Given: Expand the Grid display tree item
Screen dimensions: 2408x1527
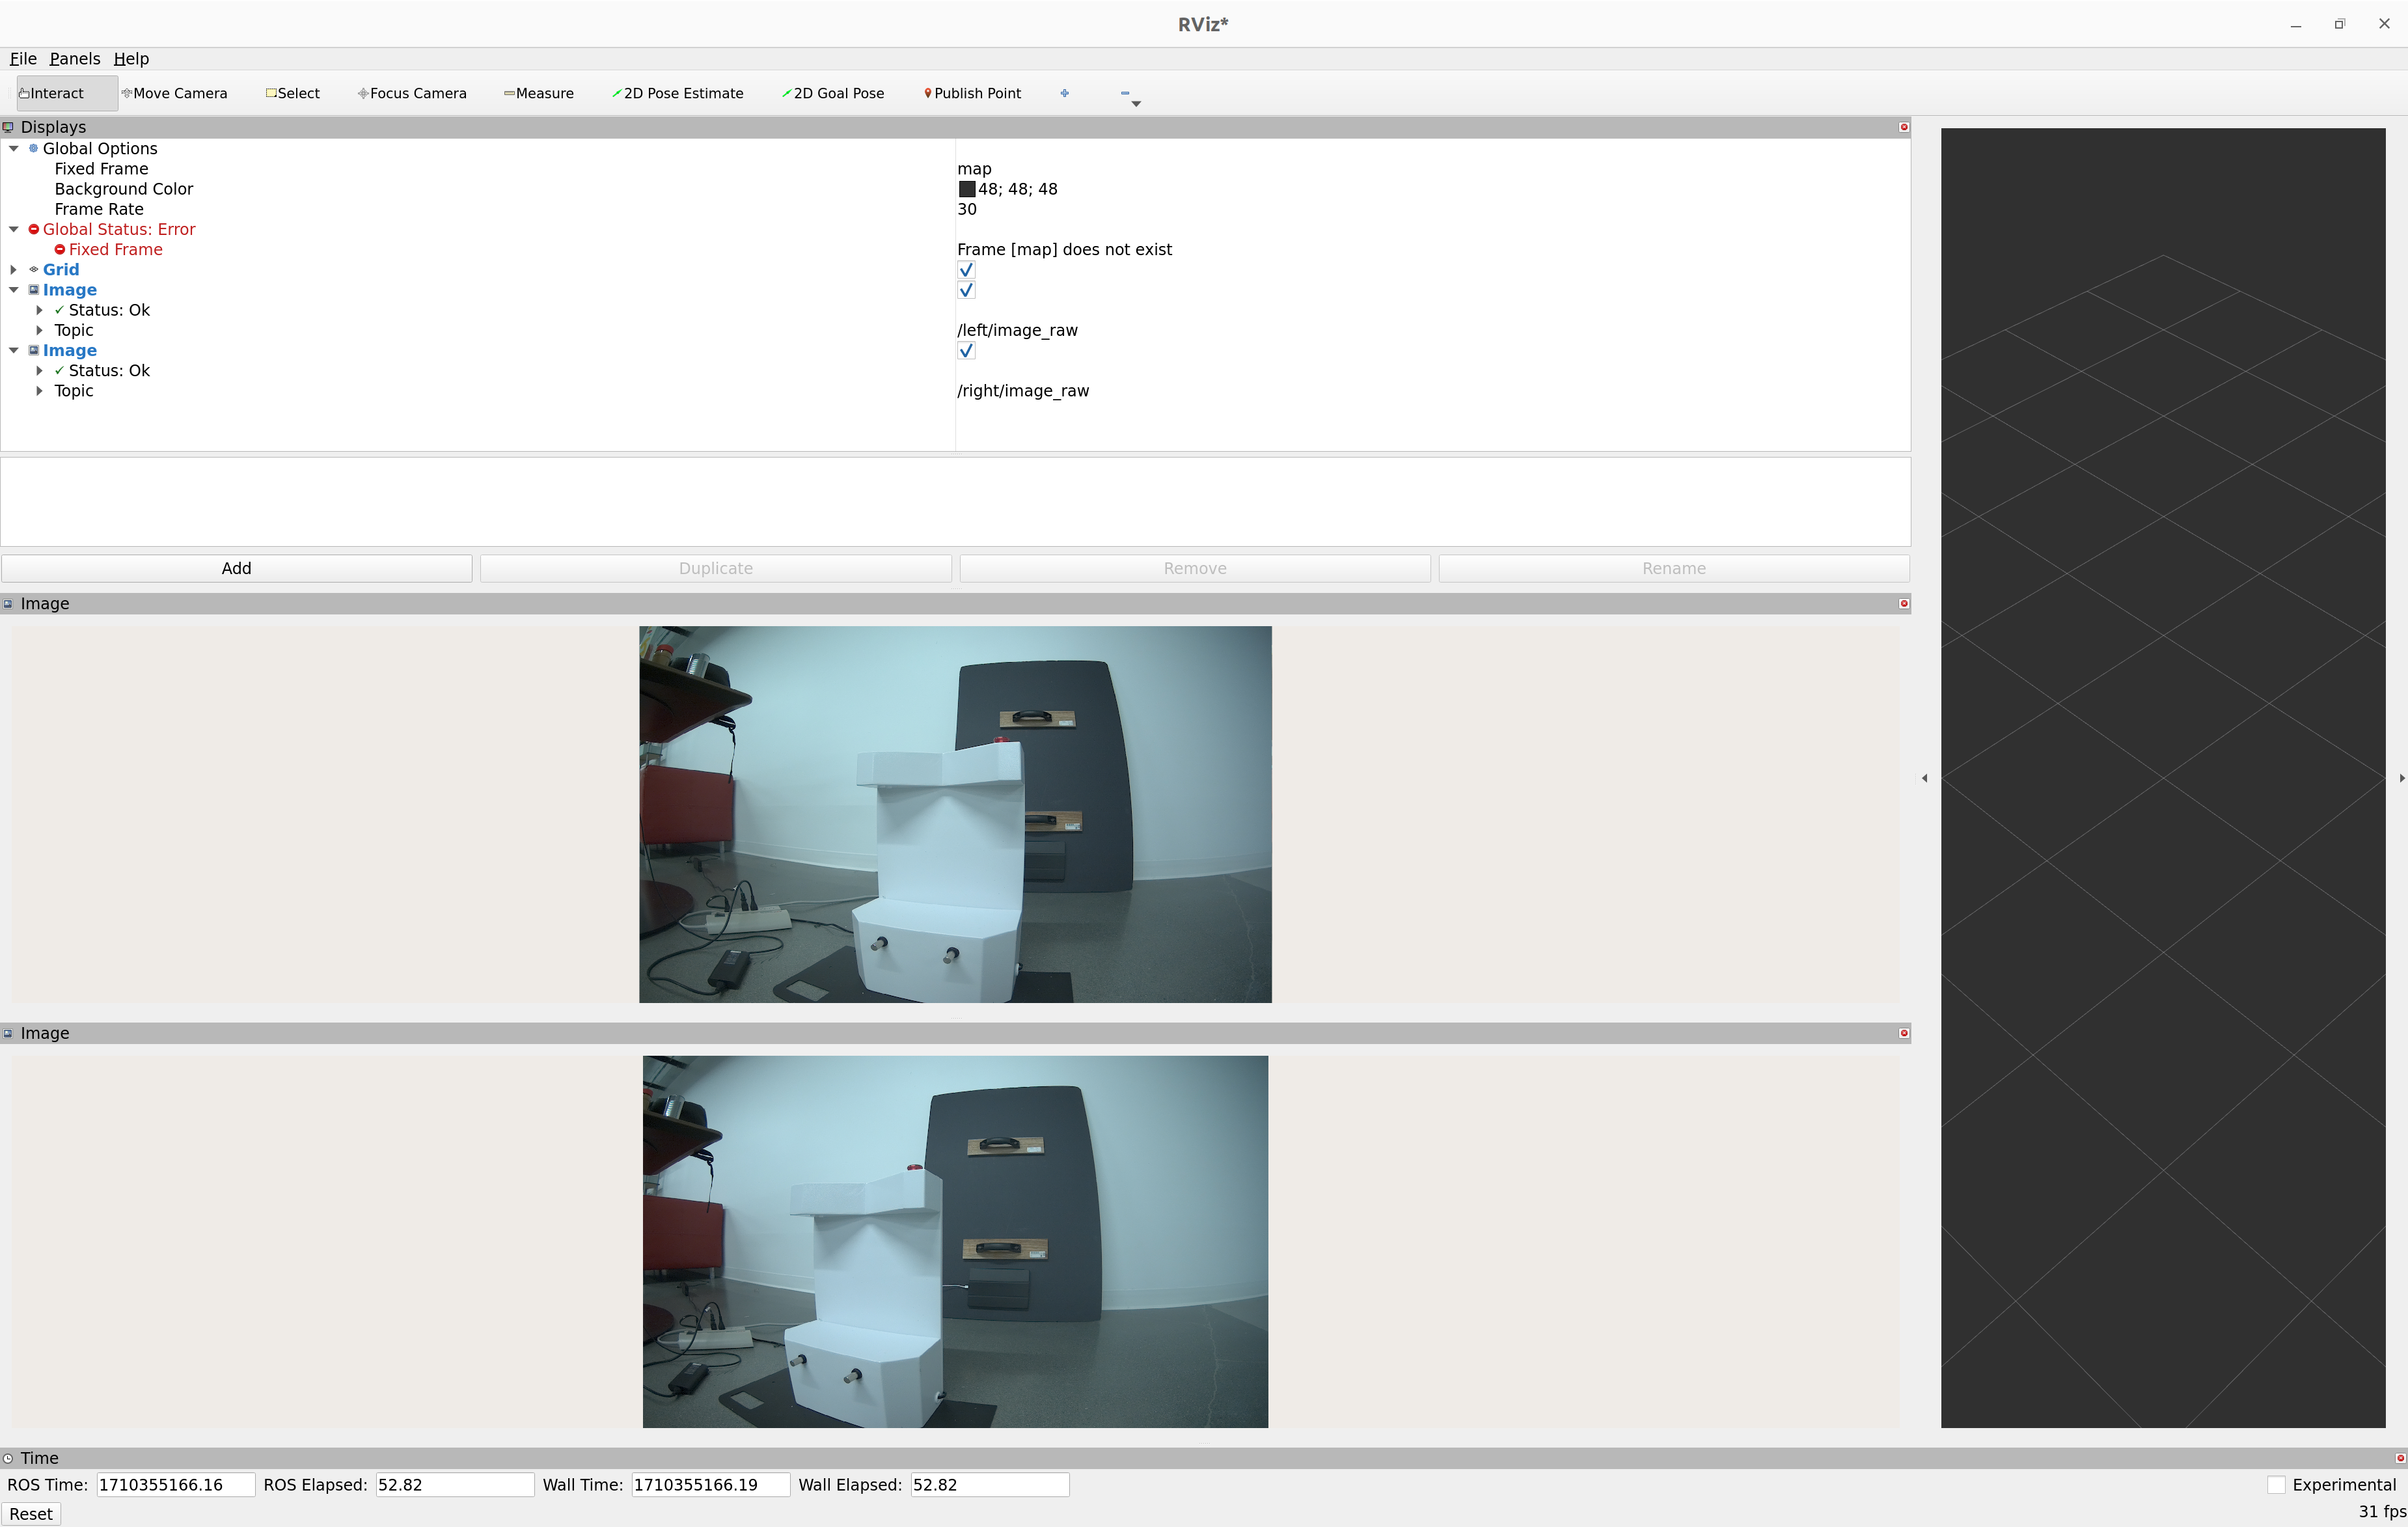Looking at the screenshot, I should click(x=14, y=270).
